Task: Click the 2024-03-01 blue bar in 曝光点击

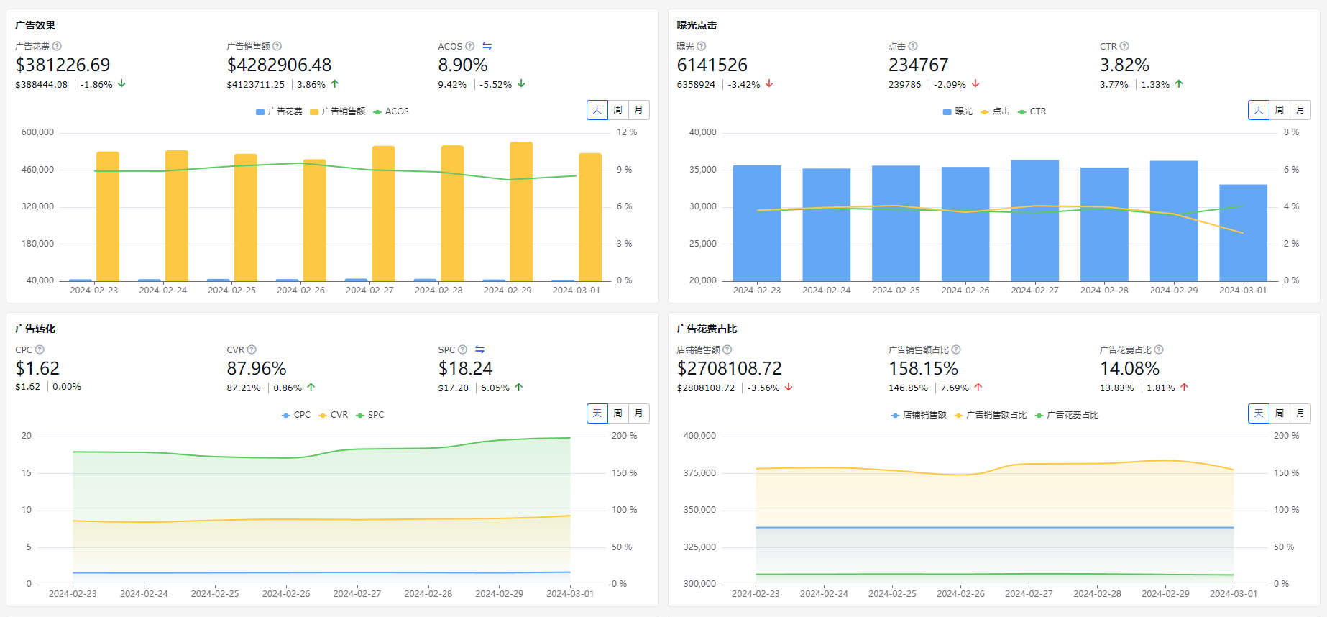Action: coord(1243,233)
